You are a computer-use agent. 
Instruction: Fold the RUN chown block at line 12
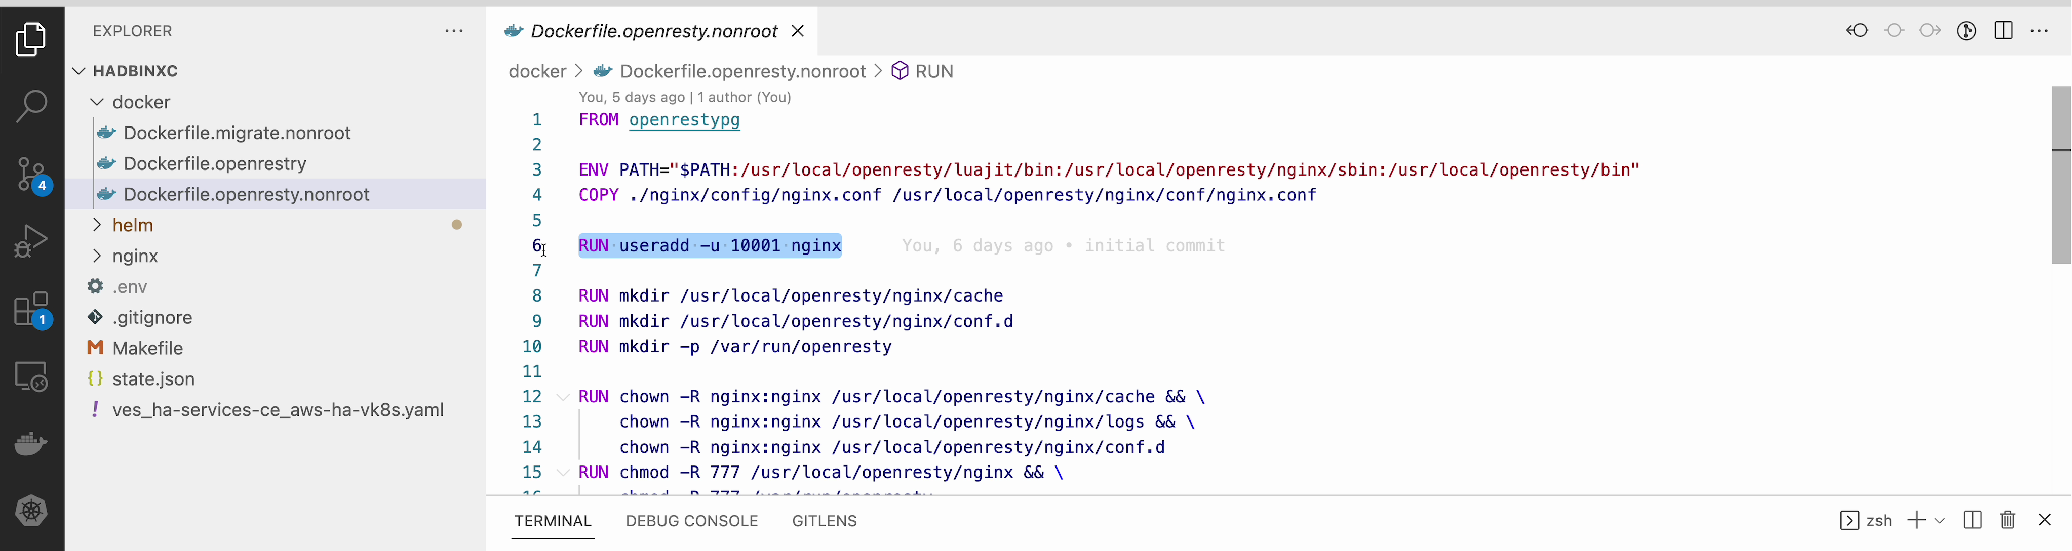(x=563, y=397)
